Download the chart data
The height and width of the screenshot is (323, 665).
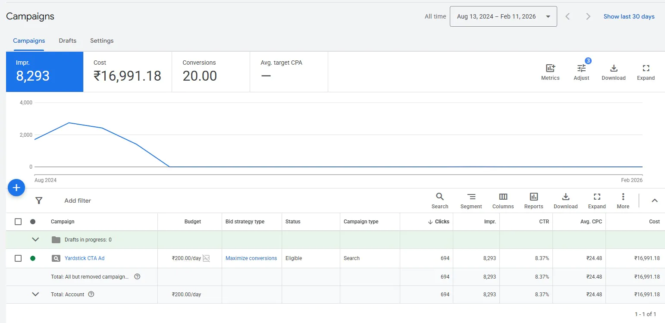pos(614,72)
